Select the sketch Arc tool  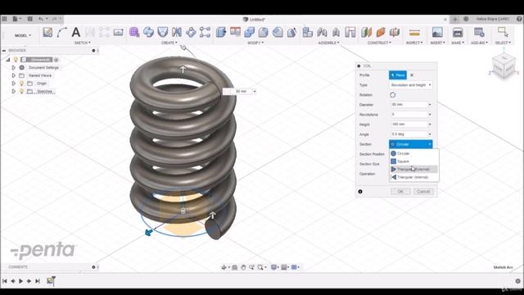point(62,33)
